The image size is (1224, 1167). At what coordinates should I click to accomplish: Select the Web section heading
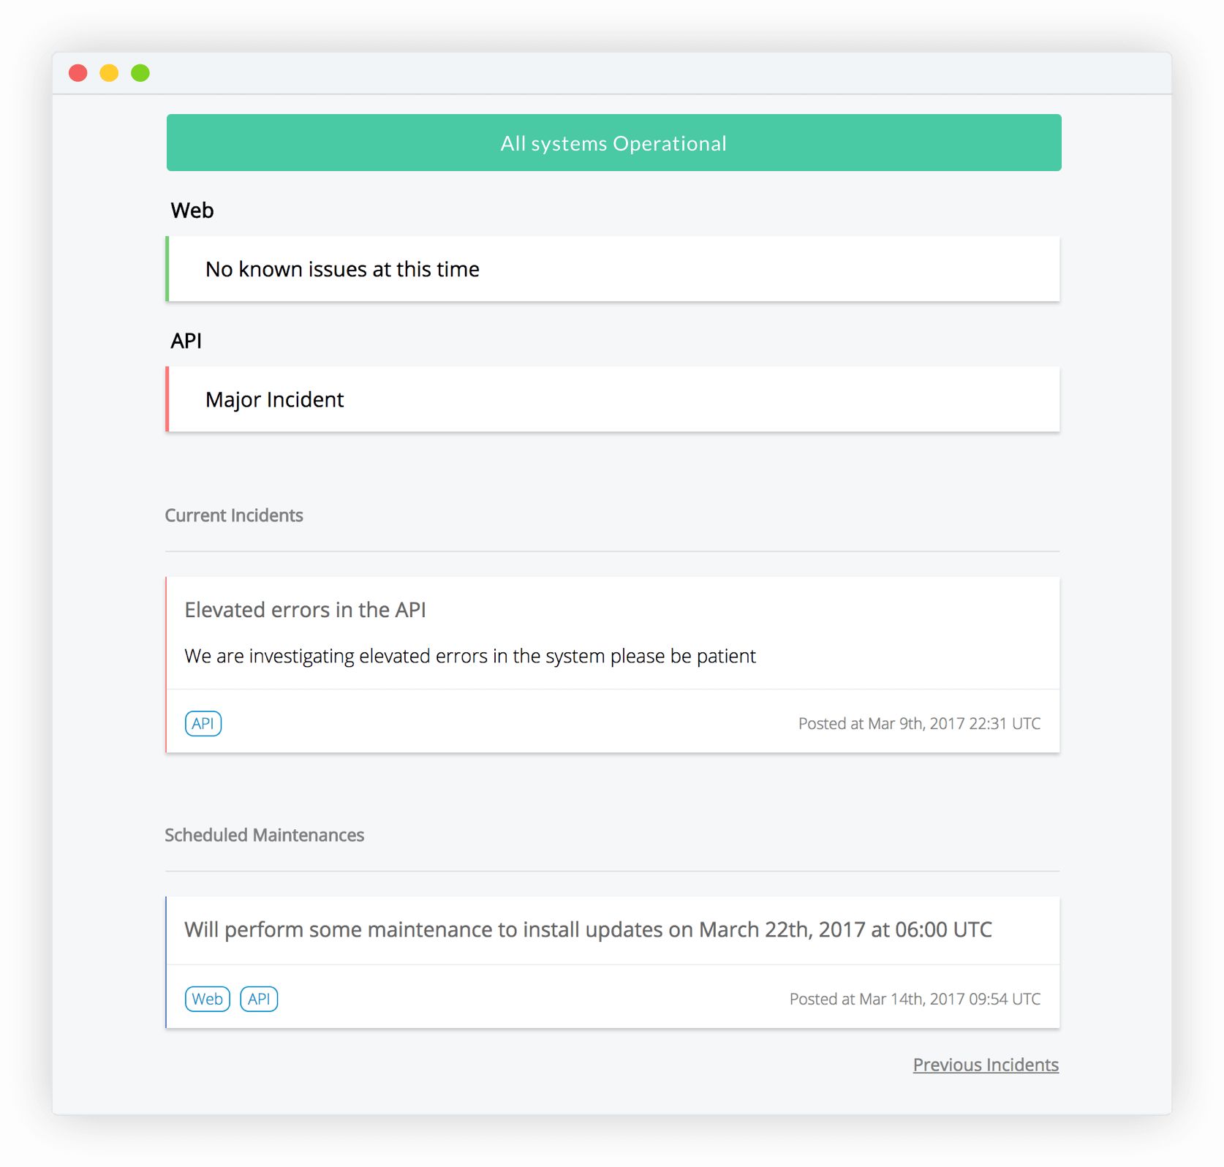point(192,210)
